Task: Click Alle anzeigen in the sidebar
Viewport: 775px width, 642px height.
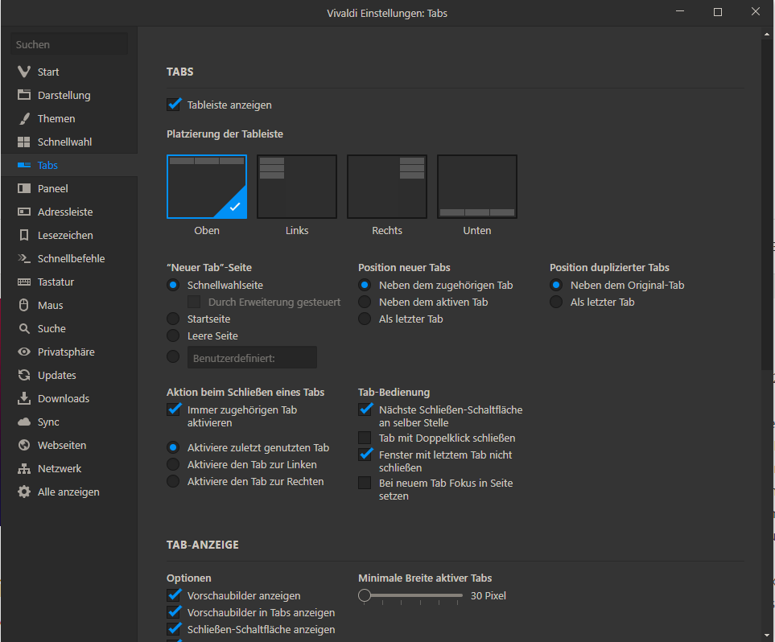Action: (x=68, y=492)
